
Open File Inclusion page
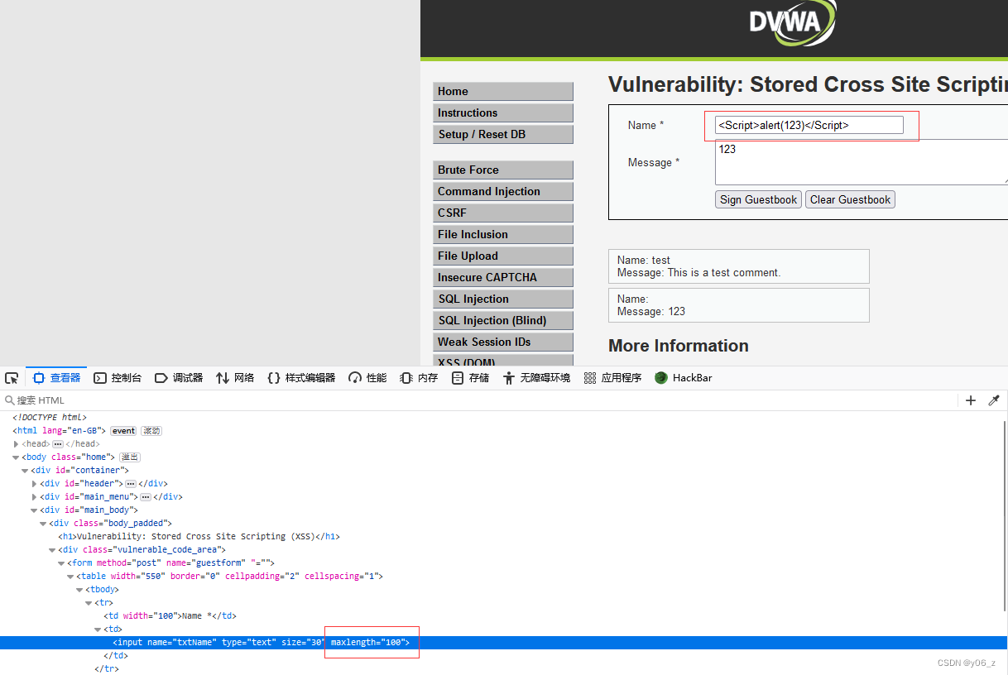coord(503,235)
